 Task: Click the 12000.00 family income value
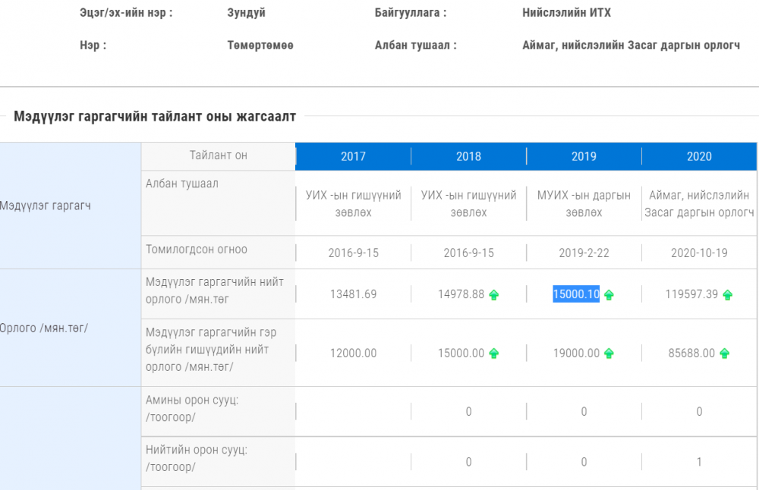tap(353, 353)
